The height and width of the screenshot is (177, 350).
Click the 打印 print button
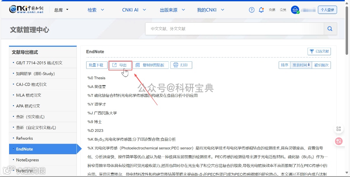(181, 65)
